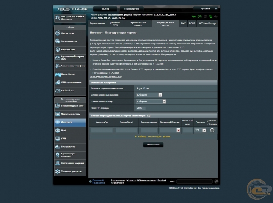Open the IPv6 icon in sidebar
Image resolution: width=273 pixels, height=203 pixels.
58,130
